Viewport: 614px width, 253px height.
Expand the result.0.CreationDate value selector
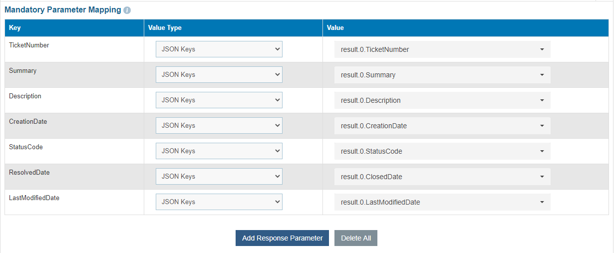point(442,126)
